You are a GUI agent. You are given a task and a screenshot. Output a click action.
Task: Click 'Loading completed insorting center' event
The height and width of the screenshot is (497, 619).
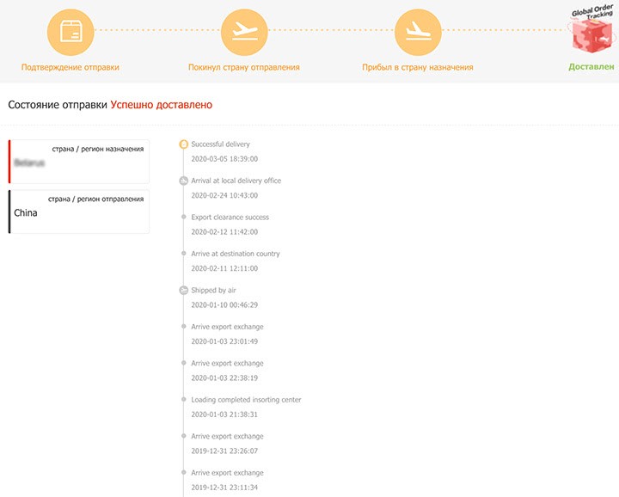tap(247, 400)
